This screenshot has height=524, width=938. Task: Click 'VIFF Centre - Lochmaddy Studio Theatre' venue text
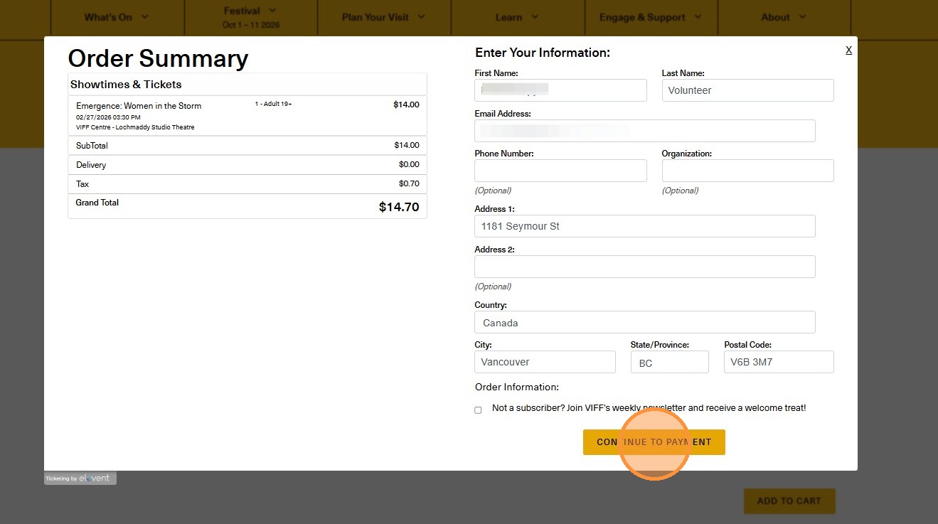click(x=135, y=127)
